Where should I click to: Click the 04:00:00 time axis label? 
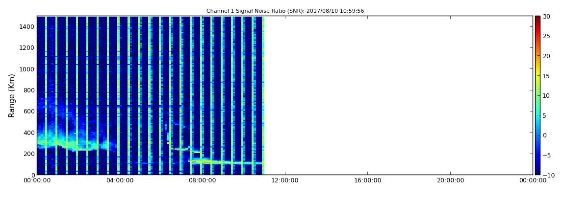click(119, 181)
